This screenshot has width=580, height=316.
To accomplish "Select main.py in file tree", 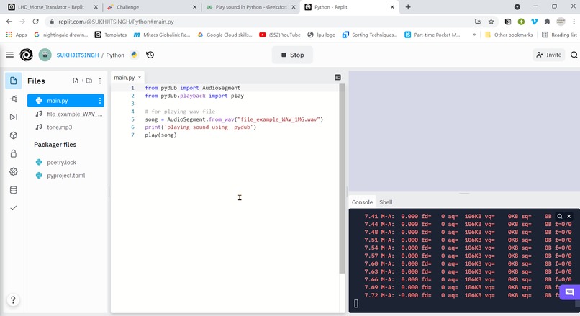I will (65, 101).
